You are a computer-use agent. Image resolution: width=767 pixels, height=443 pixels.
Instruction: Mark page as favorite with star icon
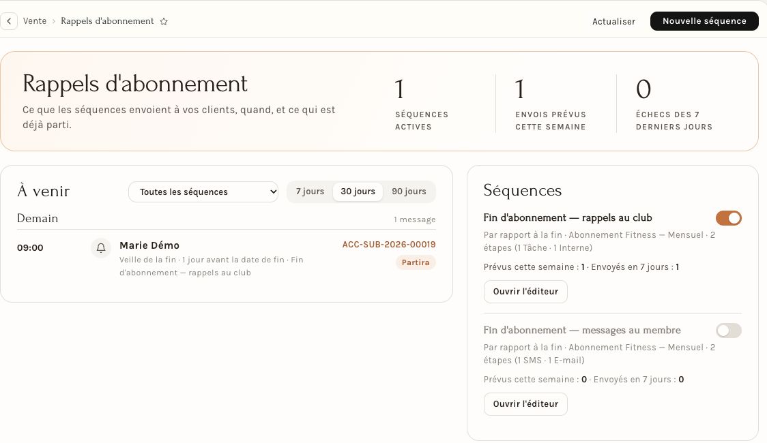tap(164, 22)
